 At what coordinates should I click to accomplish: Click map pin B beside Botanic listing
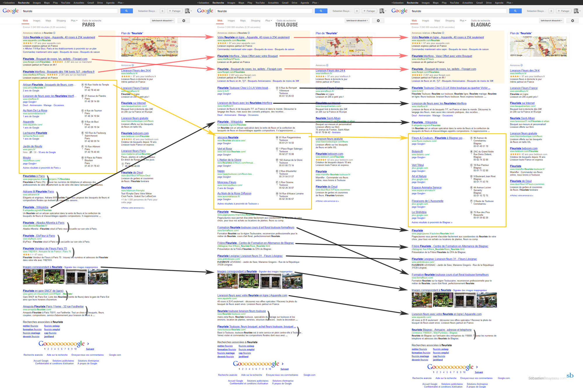pos(471,152)
